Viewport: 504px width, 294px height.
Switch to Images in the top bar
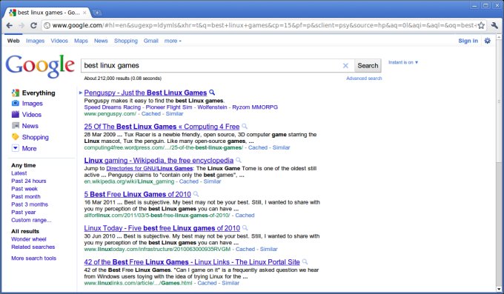[35, 41]
